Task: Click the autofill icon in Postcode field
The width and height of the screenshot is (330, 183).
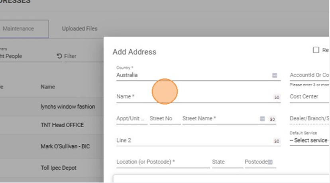Action: 270,162
